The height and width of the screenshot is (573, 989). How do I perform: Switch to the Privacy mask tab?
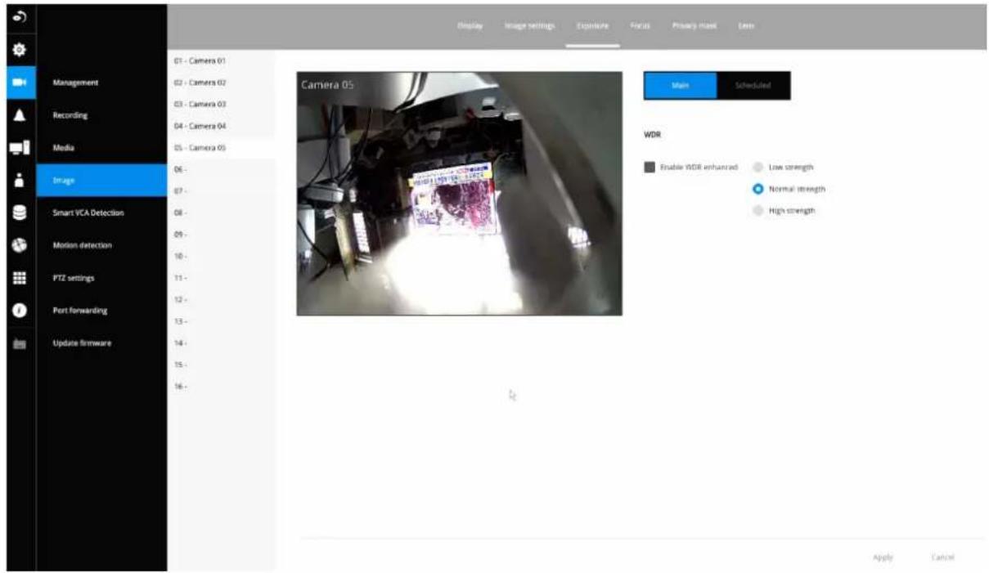[695, 26]
